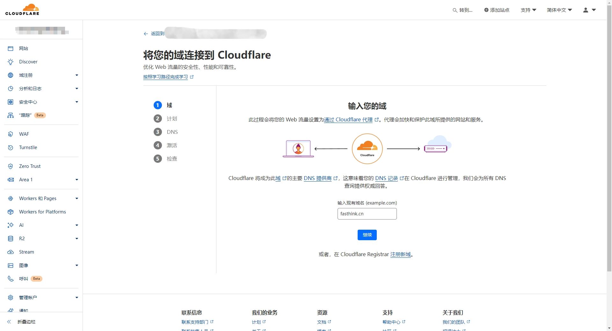Click the 注册新域 link
This screenshot has height=331, width=612.
(x=401, y=255)
